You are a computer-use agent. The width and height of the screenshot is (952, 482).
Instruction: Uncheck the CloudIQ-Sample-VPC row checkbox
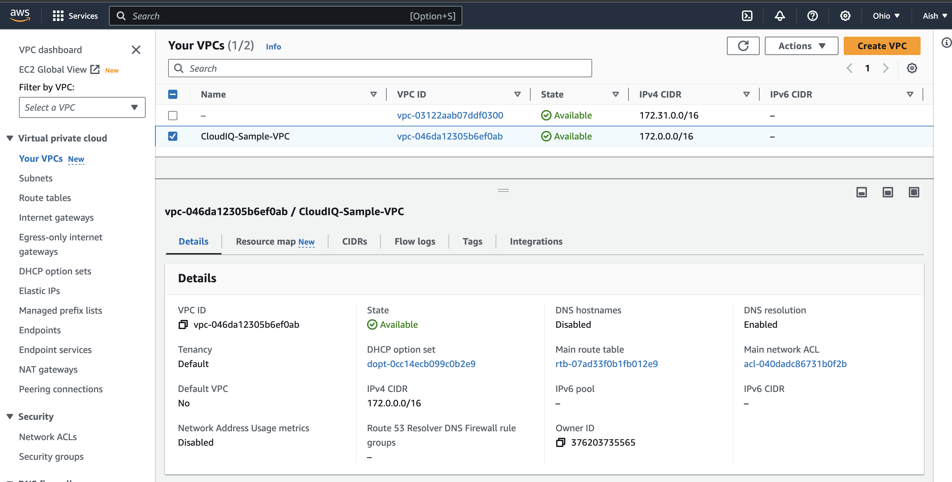tap(173, 137)
